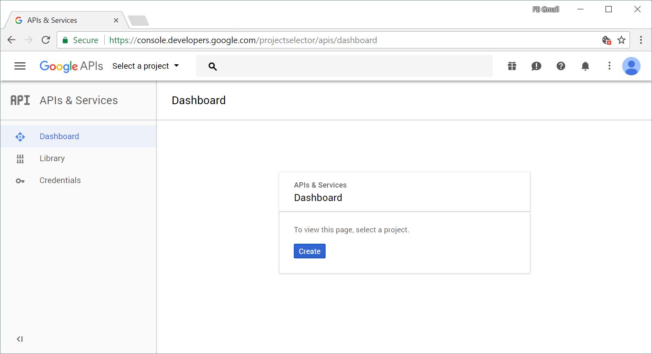652x354 pixels.
Task: Open the gift free trial icon
Action: coord(512,66)
